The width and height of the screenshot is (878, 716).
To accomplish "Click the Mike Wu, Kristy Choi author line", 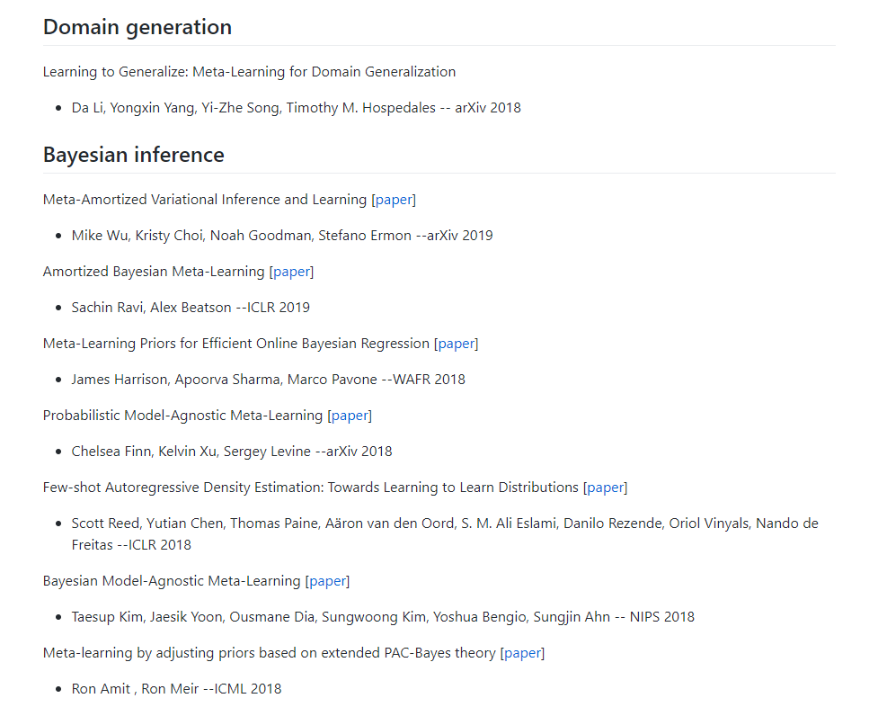I will click(x=281, y=236).
